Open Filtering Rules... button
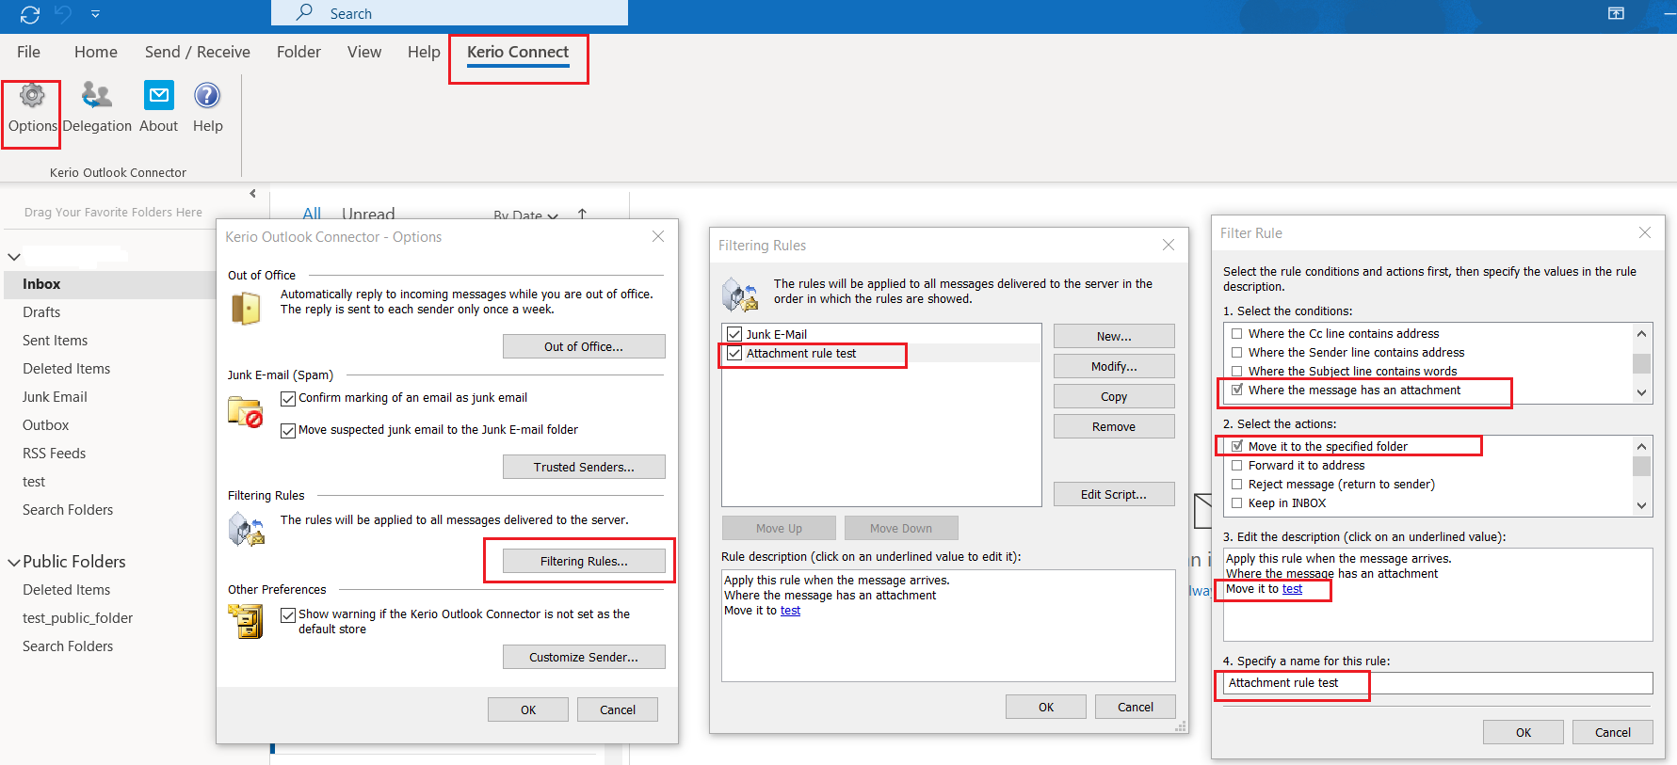This screenshot has width=1677, height=765. (584, 561)
